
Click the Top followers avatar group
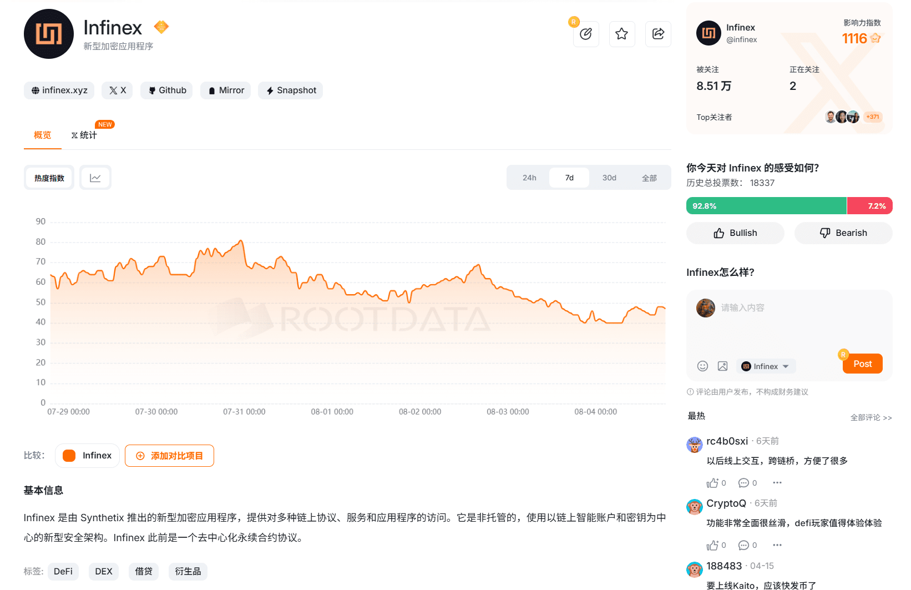[842, 117]
